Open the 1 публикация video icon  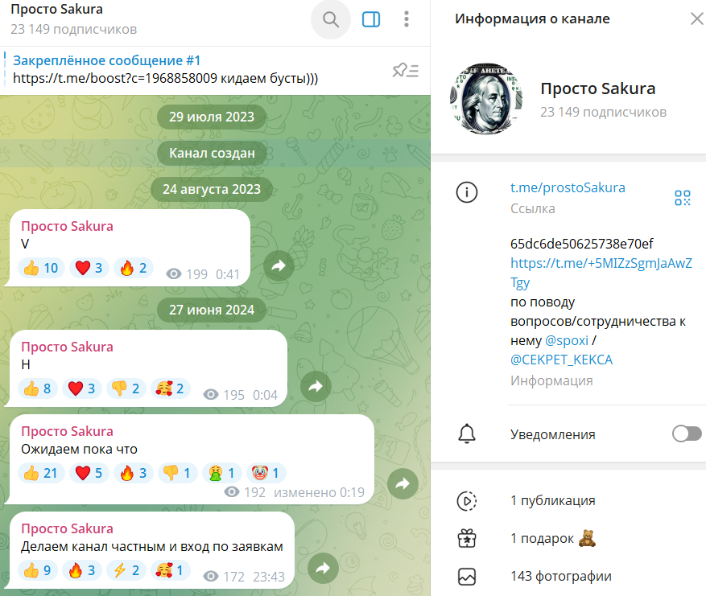(x=467, y=499)
